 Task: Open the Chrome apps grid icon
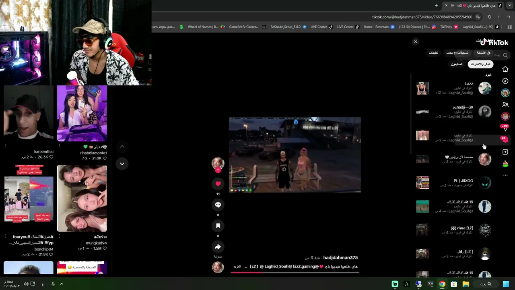[510, 27]
